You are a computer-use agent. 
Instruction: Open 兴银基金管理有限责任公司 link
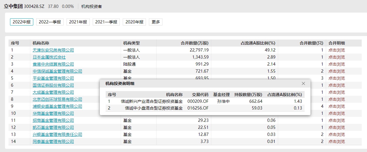(57, 134)
